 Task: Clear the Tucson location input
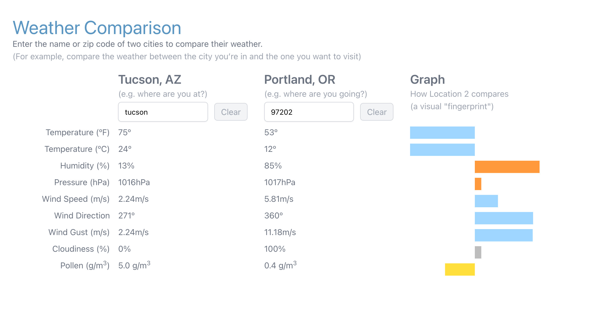(x=231, y=112)
